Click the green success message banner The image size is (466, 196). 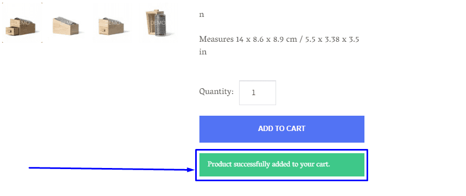tap(282, 165)
